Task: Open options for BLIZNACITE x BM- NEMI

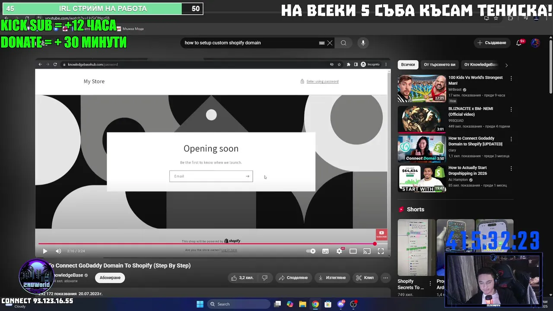Action: pos(511,109)
